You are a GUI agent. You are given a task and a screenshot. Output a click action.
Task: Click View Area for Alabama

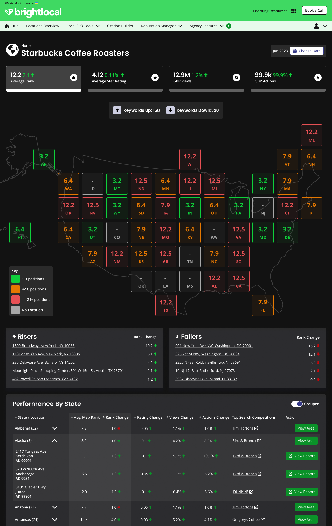pos(306,428)
